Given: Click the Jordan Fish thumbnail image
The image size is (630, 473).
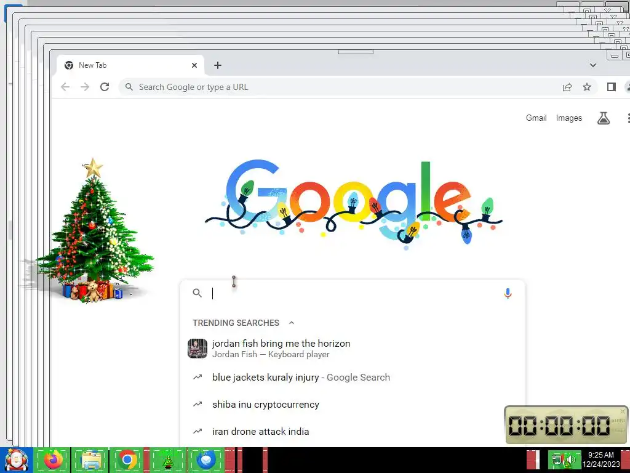Looking at the screenshot, I should [x=197, y=349].
